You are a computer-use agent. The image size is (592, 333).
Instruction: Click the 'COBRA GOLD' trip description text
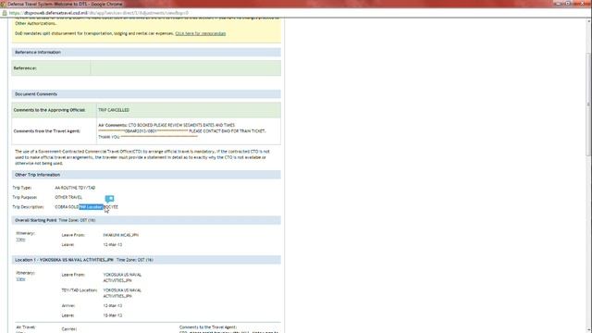[67, 207]
